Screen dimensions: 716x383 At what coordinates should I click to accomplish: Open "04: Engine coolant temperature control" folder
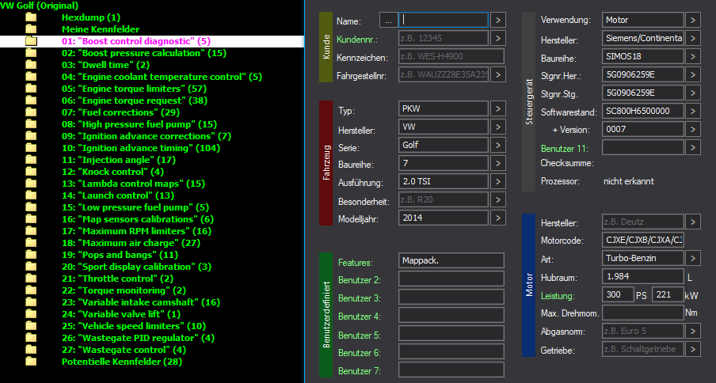162,77
